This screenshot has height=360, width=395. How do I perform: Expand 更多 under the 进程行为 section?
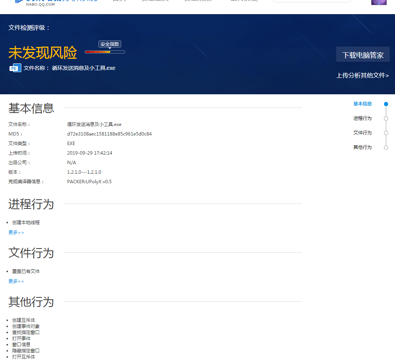tap(15, 232)
